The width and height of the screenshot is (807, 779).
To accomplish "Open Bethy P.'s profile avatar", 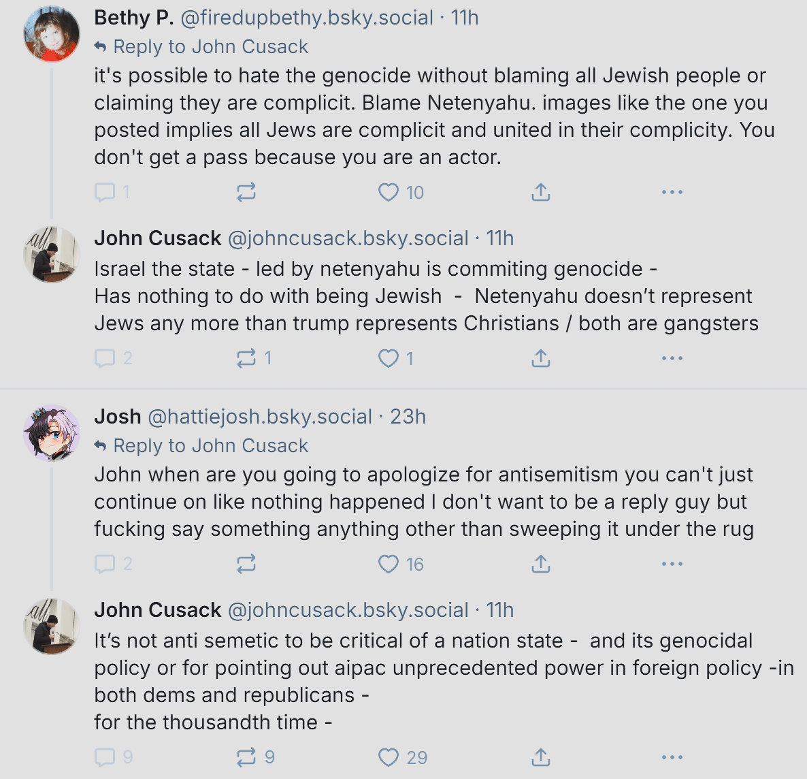I will [x=52, y=34].
